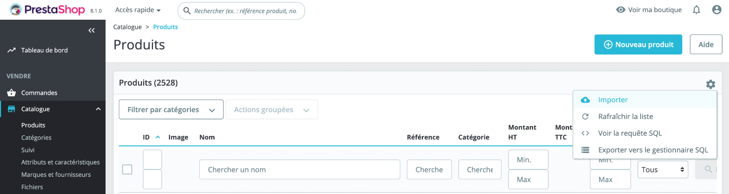Click the notifications bell icon

(x=696, y=10)
